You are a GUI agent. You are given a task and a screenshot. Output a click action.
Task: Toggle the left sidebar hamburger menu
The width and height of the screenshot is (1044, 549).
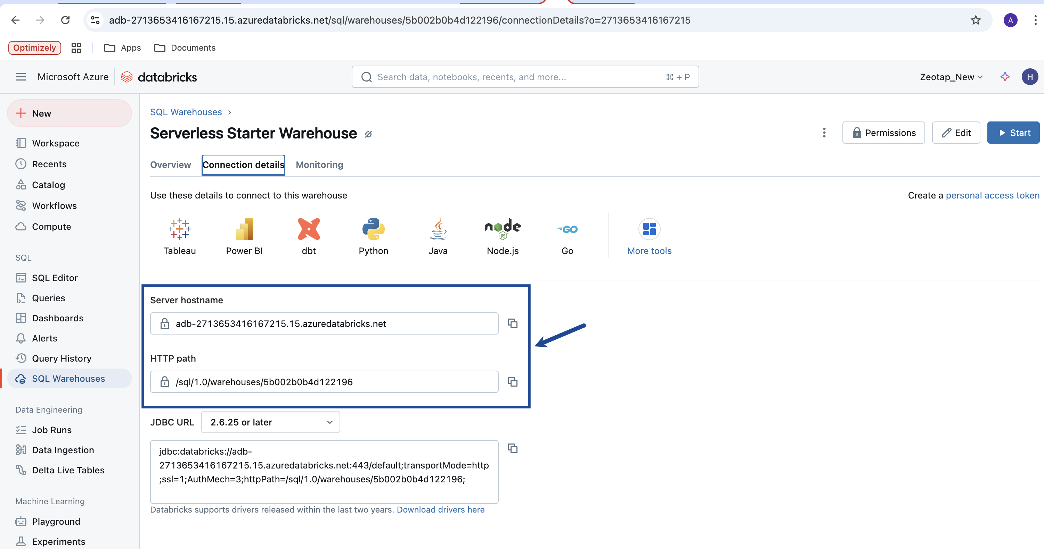(x=21, y=77)
